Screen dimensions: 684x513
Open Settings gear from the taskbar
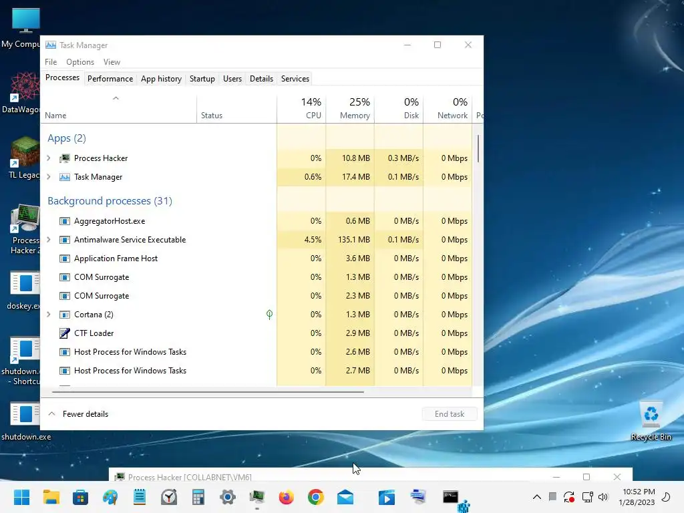tap(228, 497)
